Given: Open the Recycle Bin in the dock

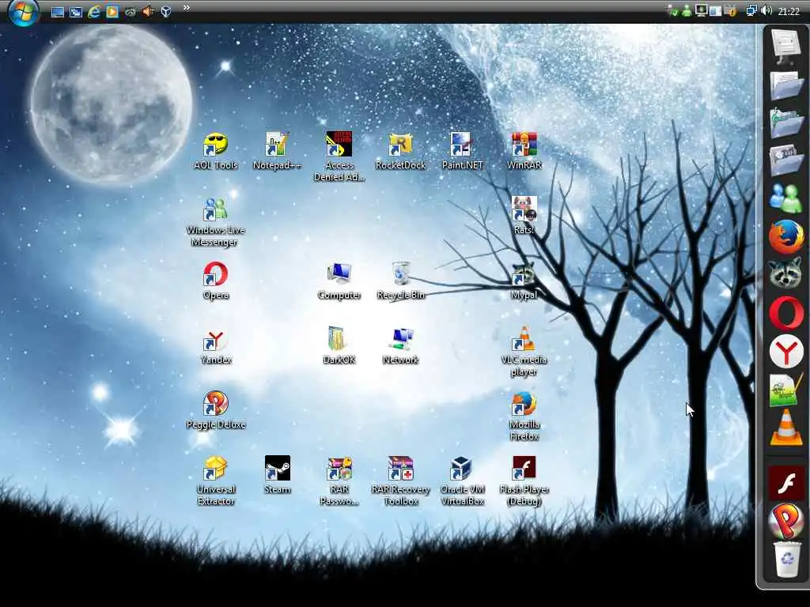Looking at the screenshot, I should pos(785,559).
